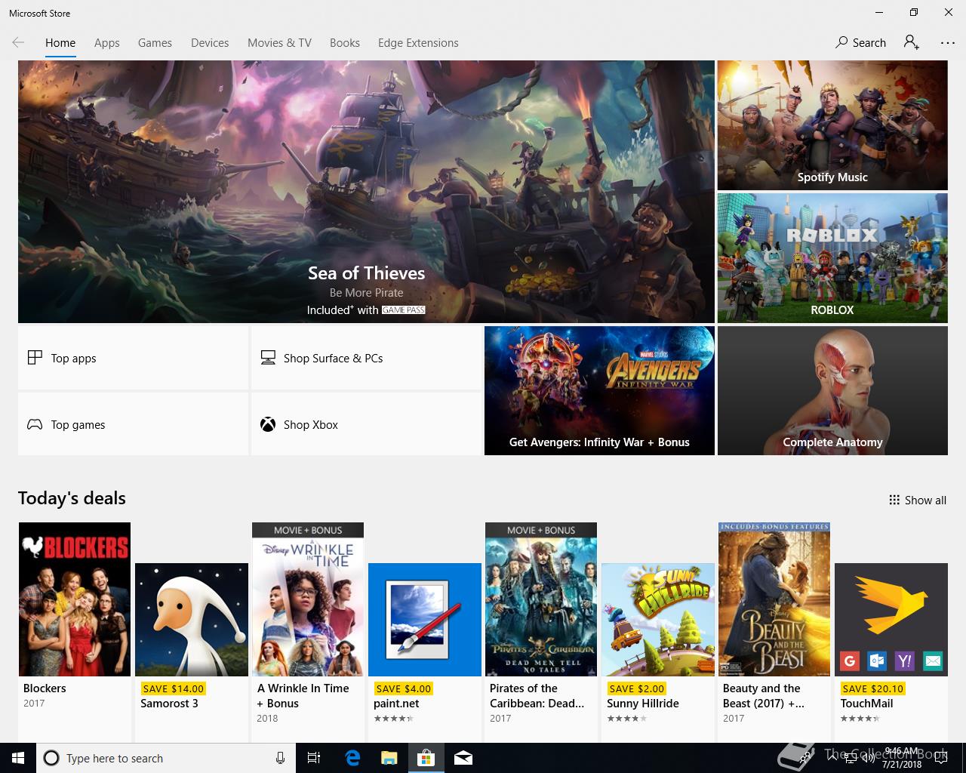966x773 pixels.
Task: Open File Explorer from the taskbar
Action: pyautogui.click(x=389, y=758)
